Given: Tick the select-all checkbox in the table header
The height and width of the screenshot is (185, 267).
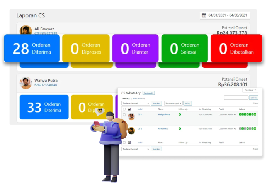Looking at the screenshot, I should [124, 109].
